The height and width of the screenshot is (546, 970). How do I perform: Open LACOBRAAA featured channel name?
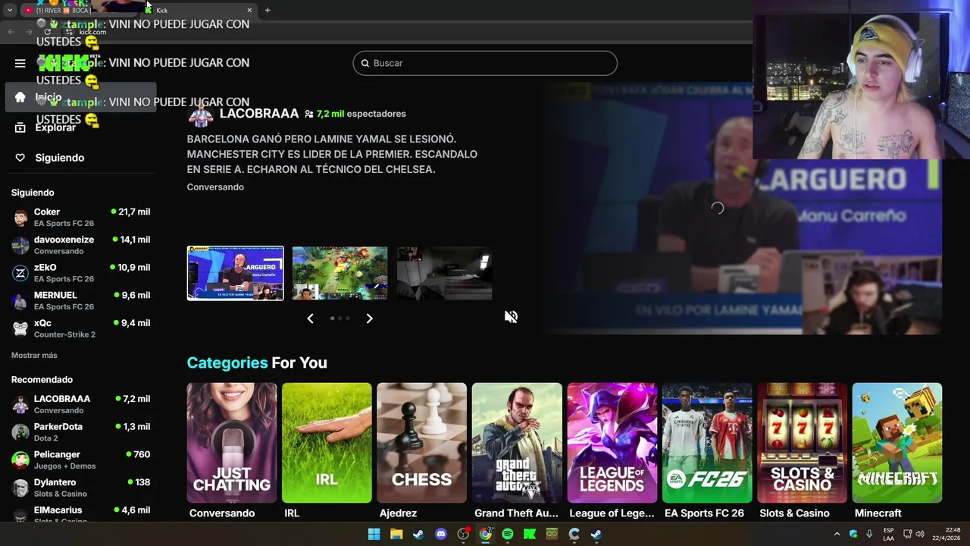(x=259, y=114)
